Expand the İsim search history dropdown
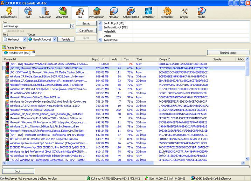Screen dimensions: 251x181 72,26
